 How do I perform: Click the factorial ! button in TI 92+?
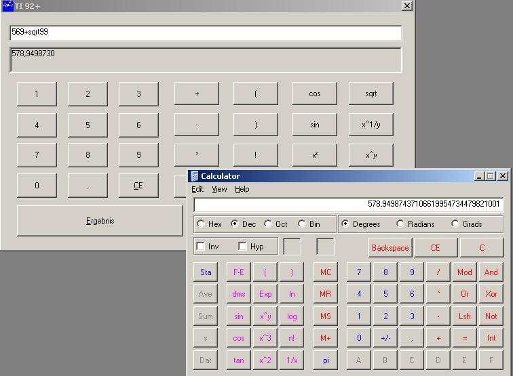(255, 154)
